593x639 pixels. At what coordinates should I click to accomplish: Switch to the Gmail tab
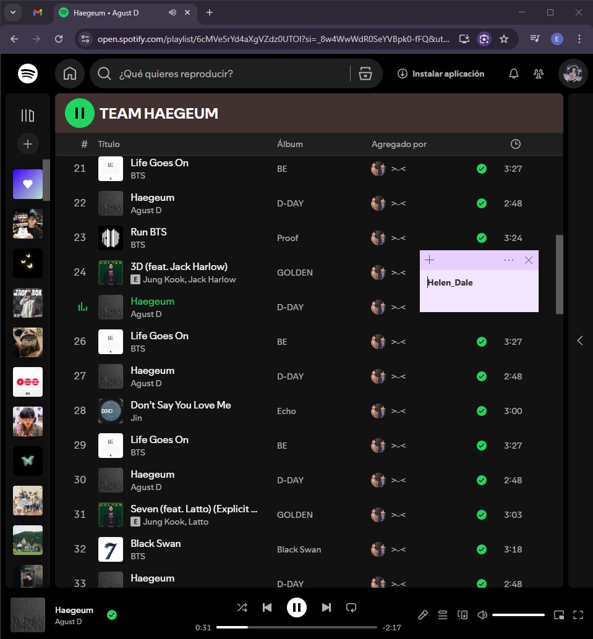click(38, 12)
